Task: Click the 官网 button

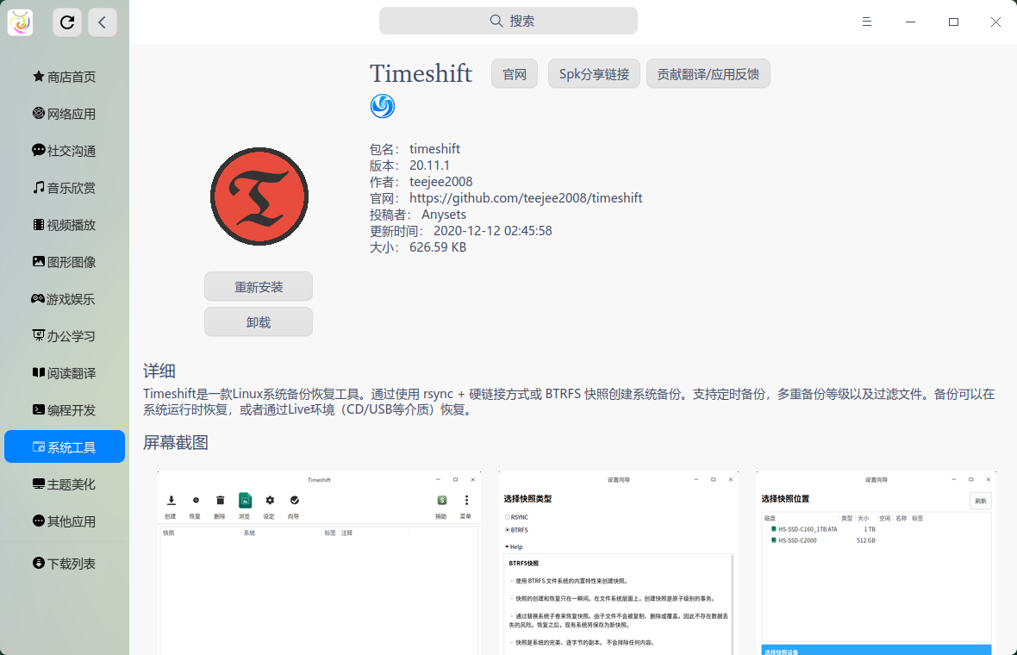Action: 515,74
